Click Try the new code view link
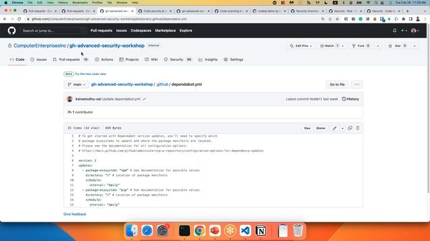The height and width of the screenshot is (241, 430). pos(91,74)
